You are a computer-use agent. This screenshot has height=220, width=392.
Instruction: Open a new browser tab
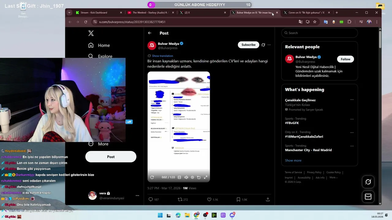pyautogui.click(x=337, y=13)
